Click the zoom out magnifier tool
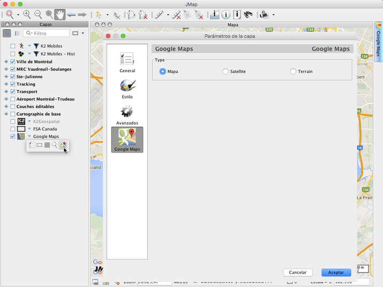Viewport: 383px width, 287px height. (x=38, y=14)
